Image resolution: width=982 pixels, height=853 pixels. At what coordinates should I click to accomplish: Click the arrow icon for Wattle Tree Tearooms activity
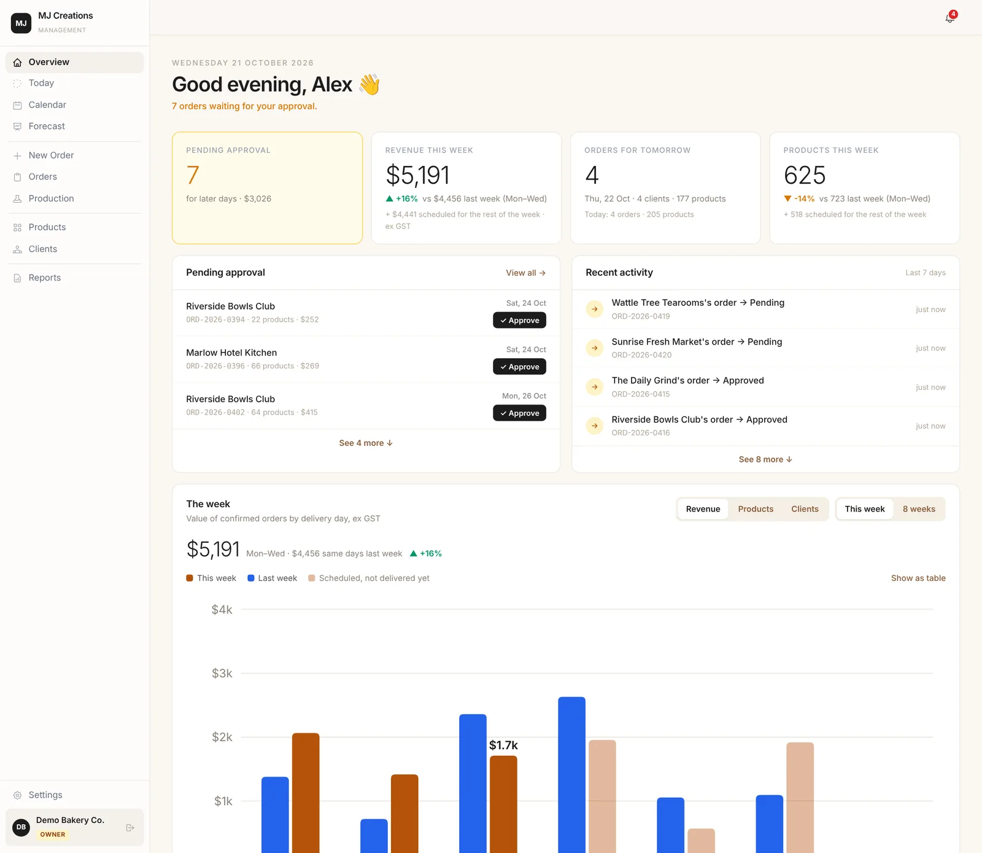[595, 309]
